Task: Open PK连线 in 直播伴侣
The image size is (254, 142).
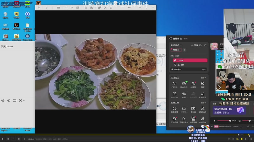Action: (x=174, y=85)
